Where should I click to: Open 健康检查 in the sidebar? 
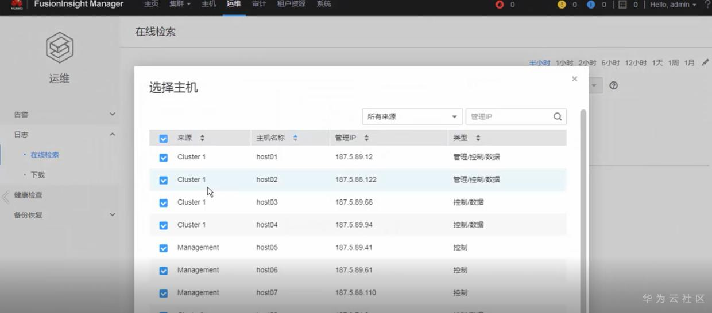[x=28, y=195]
